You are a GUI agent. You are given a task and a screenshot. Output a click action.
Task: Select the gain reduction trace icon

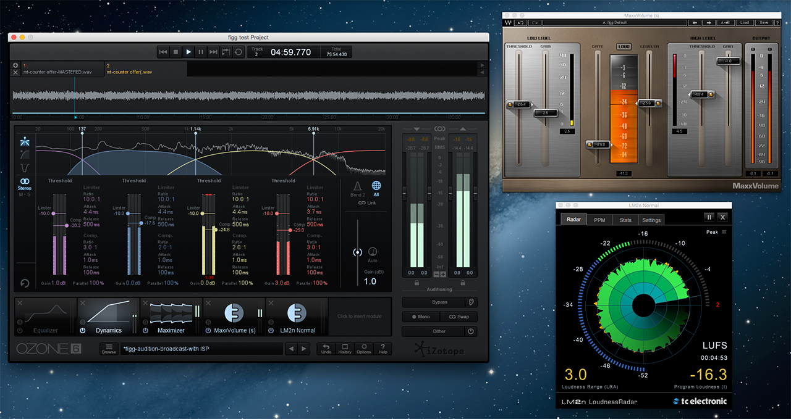[x=25, y=167]
